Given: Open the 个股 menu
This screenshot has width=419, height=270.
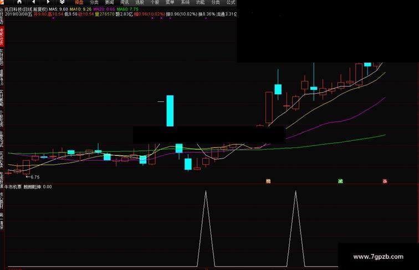Looking at the screenshot, I should click(x=155, y=2).
